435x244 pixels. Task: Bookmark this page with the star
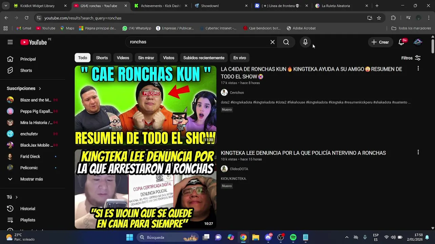(x=379, y=18)
